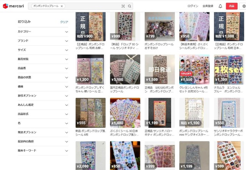Remove the ボンボンドロップシール search tag

pos(62,6)
